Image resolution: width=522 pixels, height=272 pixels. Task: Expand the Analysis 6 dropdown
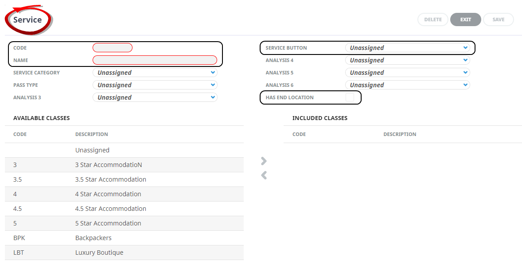tap(407, 85)
